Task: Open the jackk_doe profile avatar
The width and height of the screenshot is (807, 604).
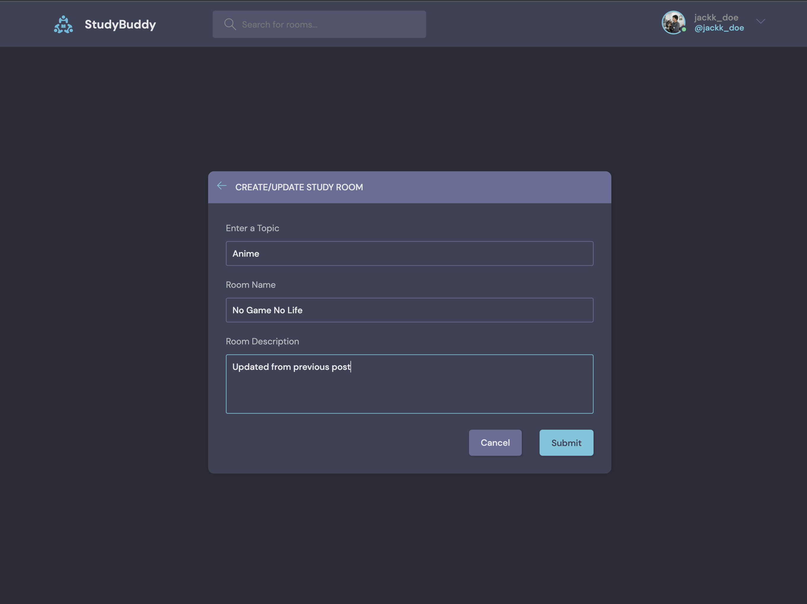Action: coord(672,22)
